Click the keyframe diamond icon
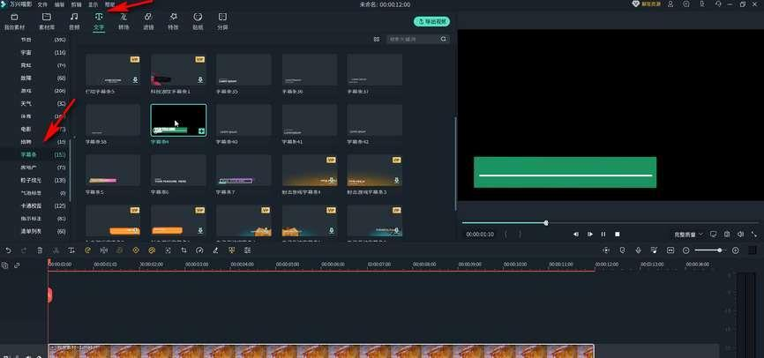The height and width of the screenshot is (358, 764). coord(136,250)
